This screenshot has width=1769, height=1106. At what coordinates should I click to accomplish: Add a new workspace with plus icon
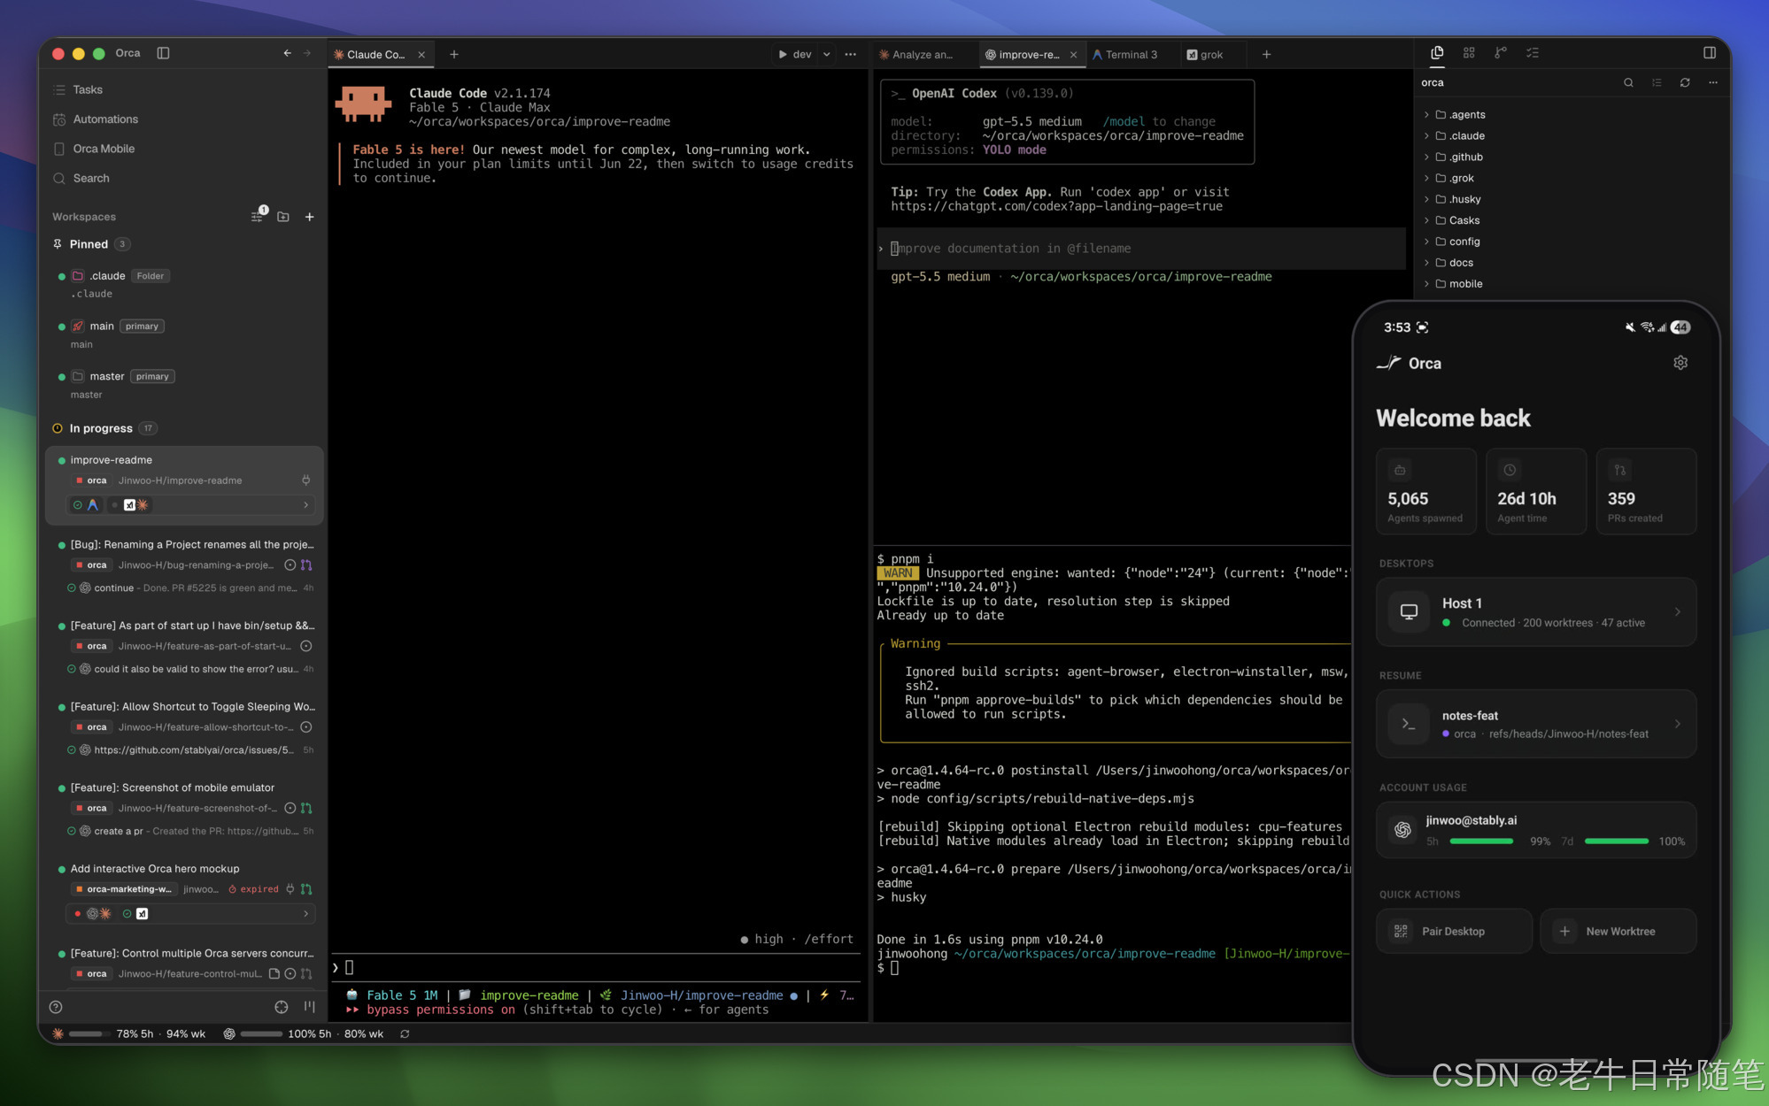(309, 216)
